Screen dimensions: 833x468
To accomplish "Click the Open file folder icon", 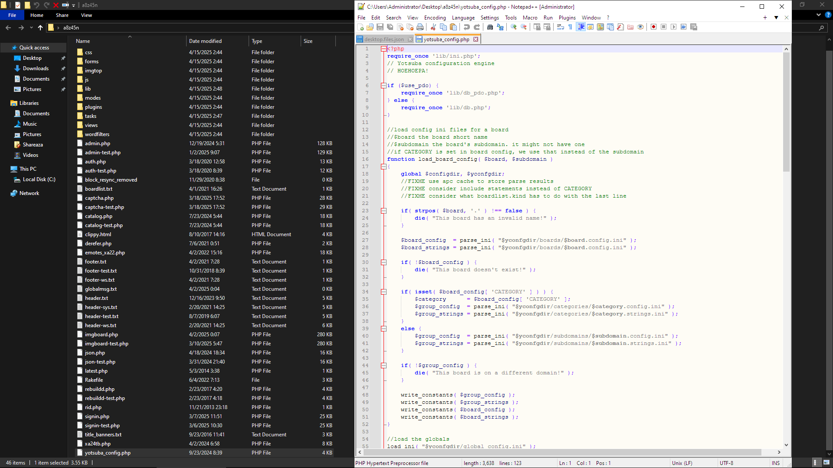I will click(x=370, y=27).
